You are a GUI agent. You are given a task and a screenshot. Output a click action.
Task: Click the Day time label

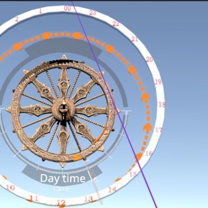pos(63,178)
